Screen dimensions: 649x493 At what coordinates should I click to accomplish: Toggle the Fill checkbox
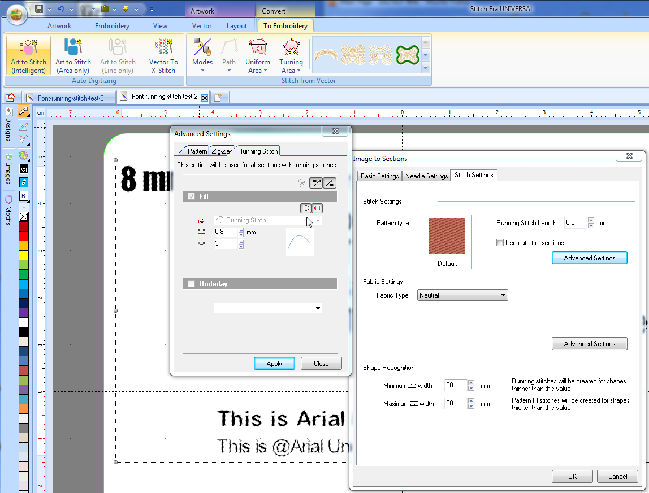click(191, 197)
